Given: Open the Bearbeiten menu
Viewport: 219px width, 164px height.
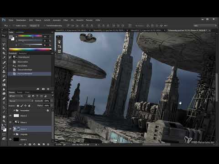Looking at the screenshot, I should click(21, 20).
